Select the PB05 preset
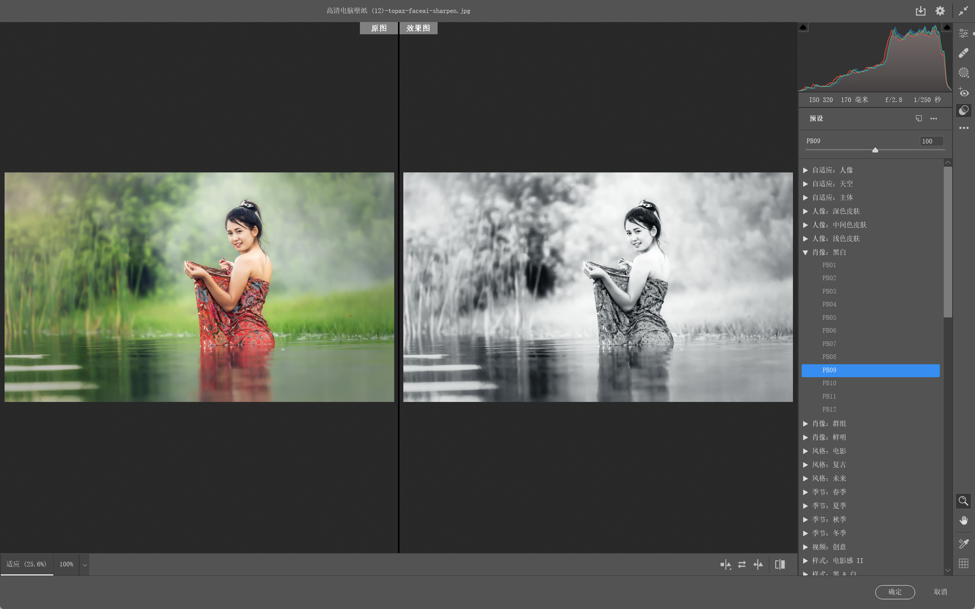 (x=829, y=317)
